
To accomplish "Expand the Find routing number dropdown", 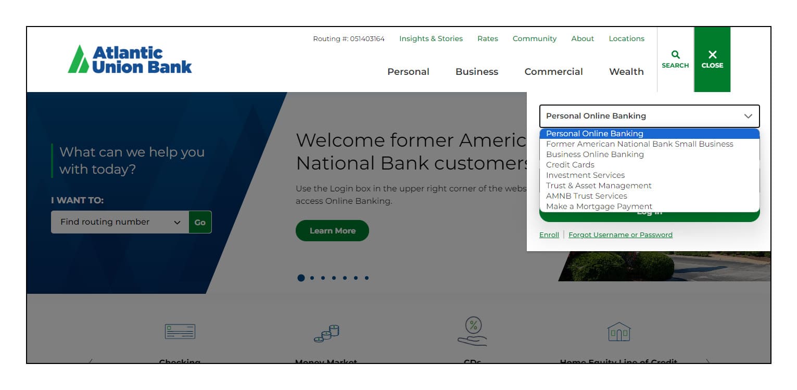I will coord(120,222).
